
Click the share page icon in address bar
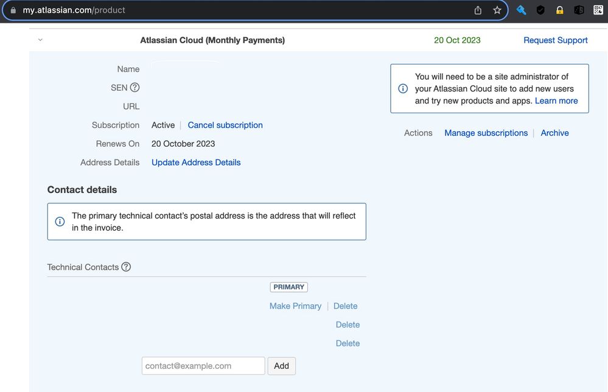click(x=478, y=10)
